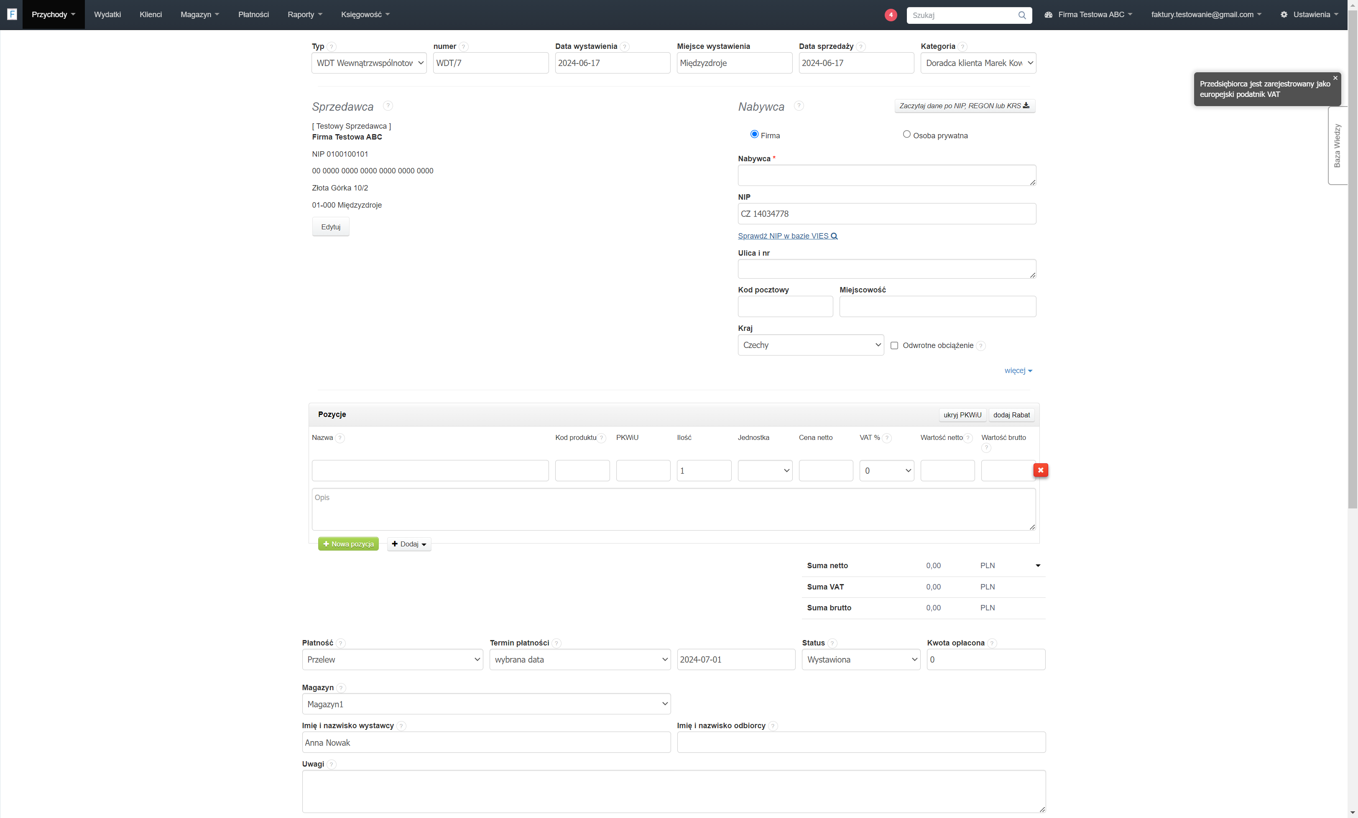
Task: Click help icon beside Sprzedawca heading
Action: point(388,106)
